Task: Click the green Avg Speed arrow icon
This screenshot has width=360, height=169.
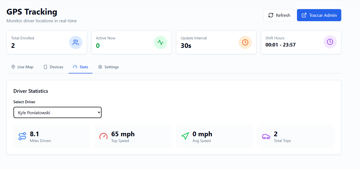Action: [185, 136]
